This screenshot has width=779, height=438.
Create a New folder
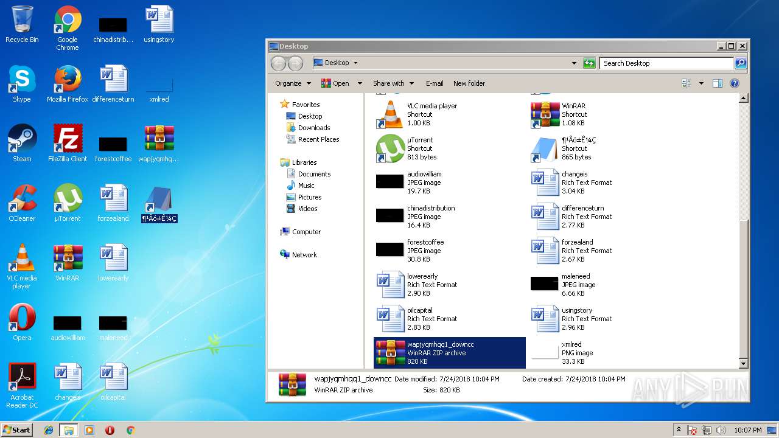click(x=469, y=83)
